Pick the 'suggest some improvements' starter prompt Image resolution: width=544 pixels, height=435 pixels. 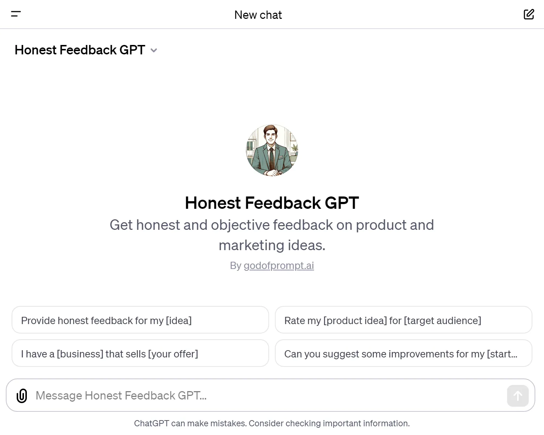[403, 353]
